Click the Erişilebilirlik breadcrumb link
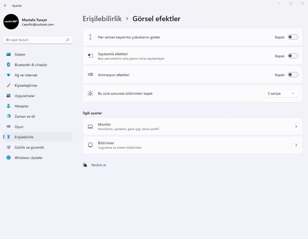Screen dimensions: 308x239 (102, 19)
